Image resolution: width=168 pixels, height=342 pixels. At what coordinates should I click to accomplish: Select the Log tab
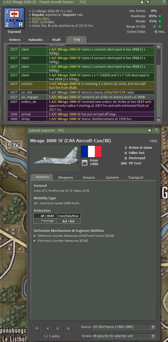pos(77,39)
